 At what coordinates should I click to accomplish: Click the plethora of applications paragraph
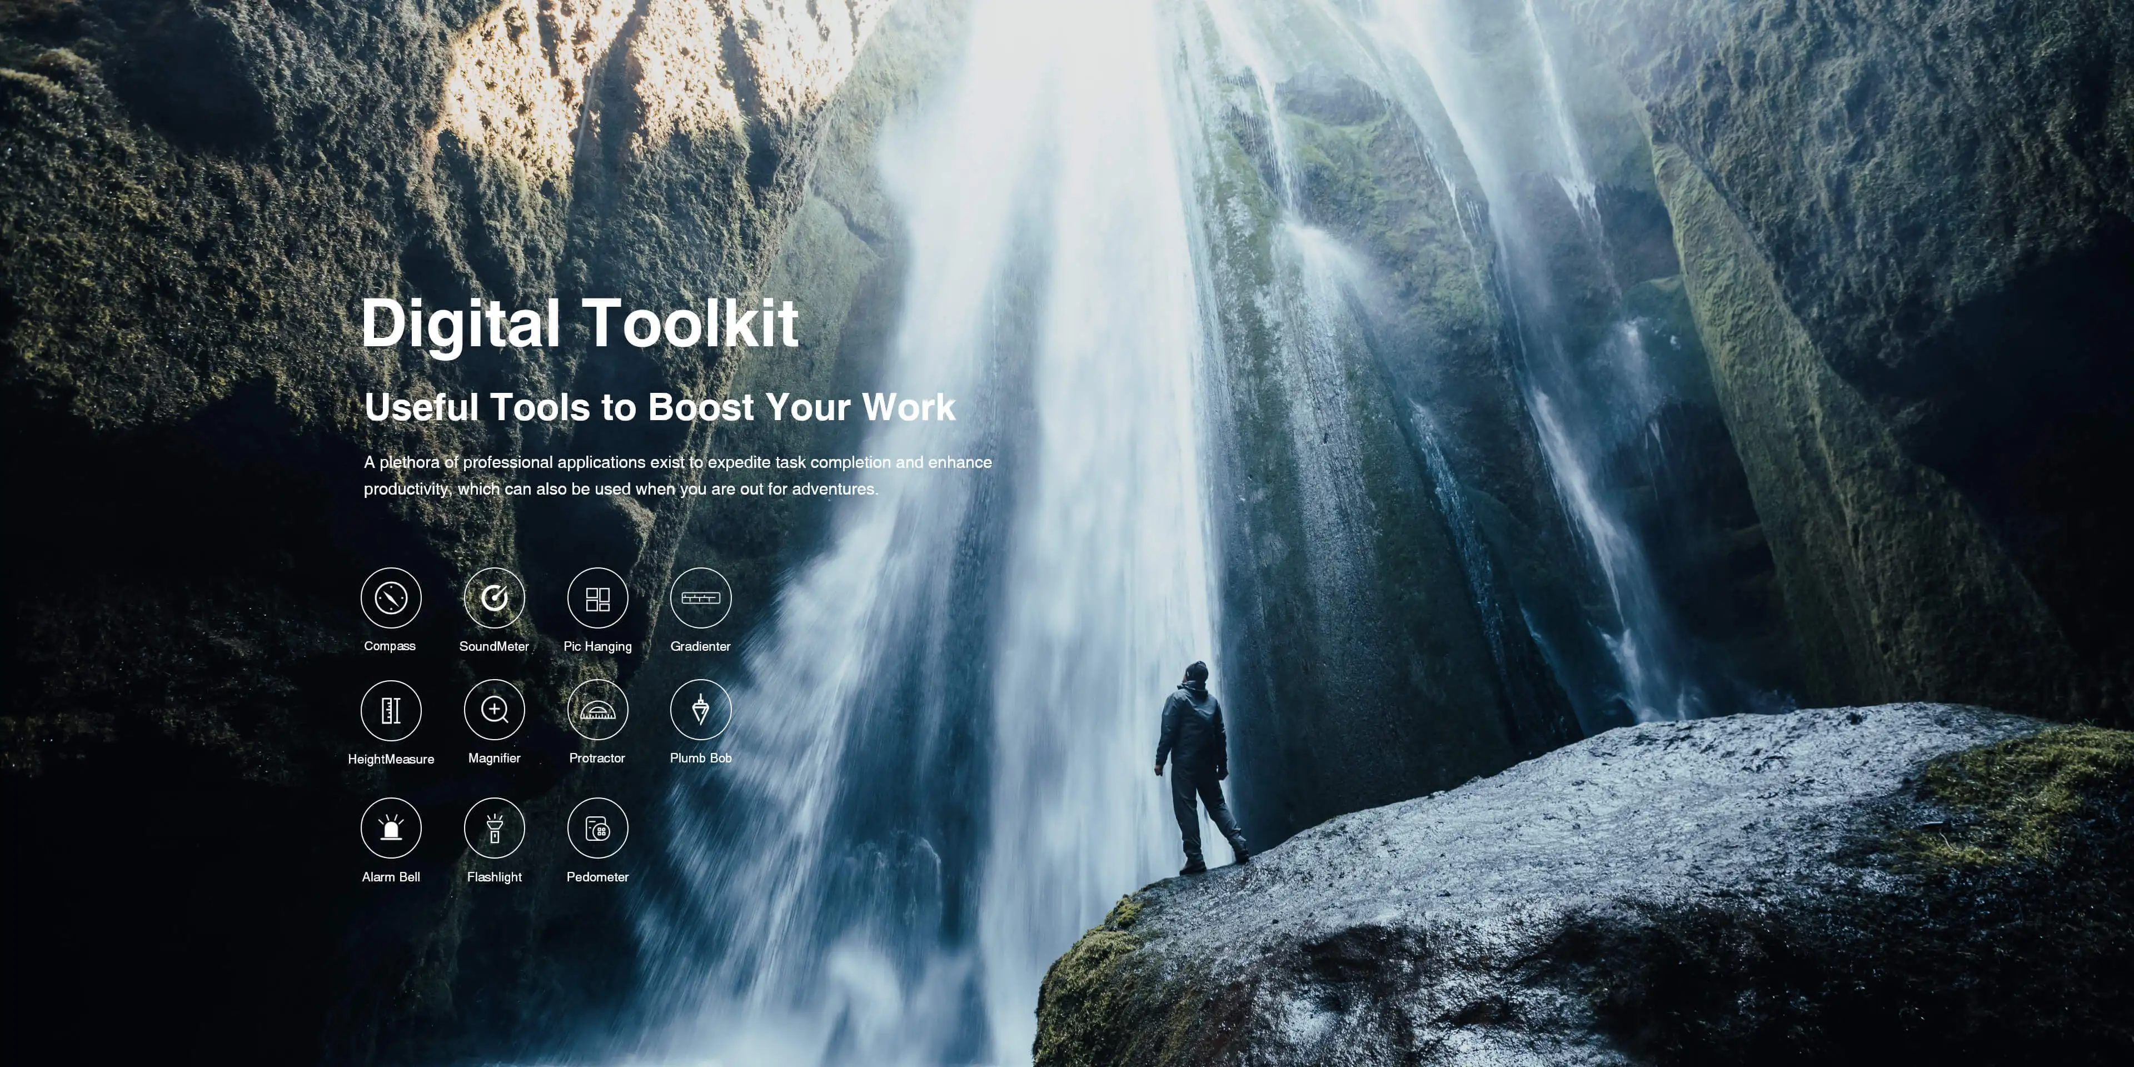[677, 476]
